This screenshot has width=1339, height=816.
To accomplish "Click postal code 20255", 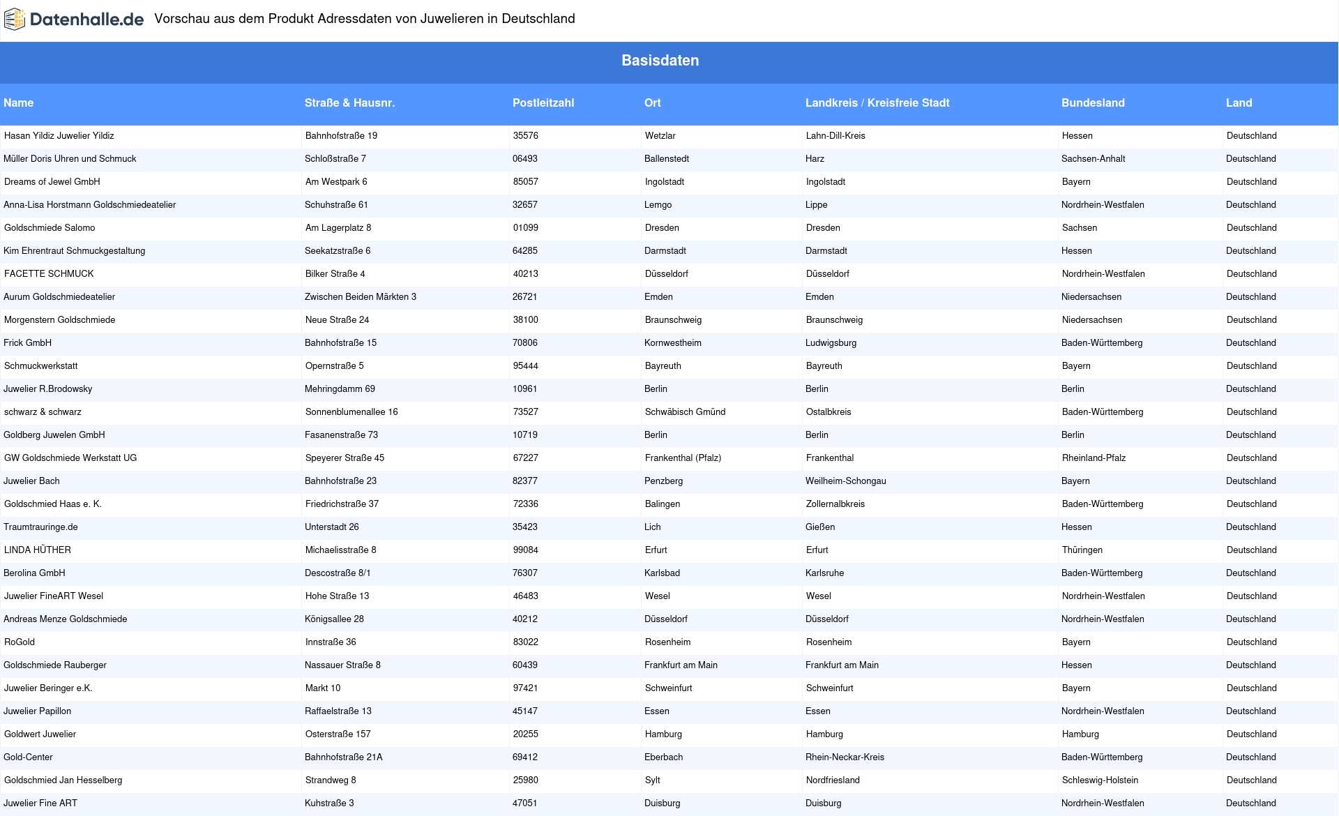I will [x=526, y=734].
